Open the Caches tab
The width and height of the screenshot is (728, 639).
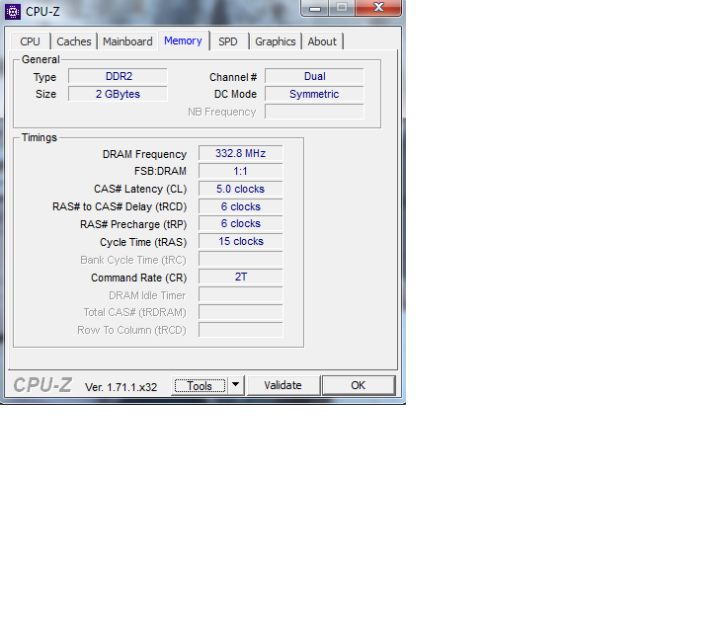point(74,41)
